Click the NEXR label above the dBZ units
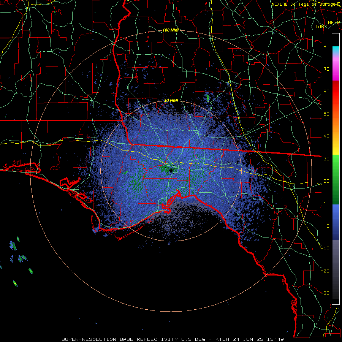Image resolution: width=342 pixels, height=342 pixels. (334, 23)
